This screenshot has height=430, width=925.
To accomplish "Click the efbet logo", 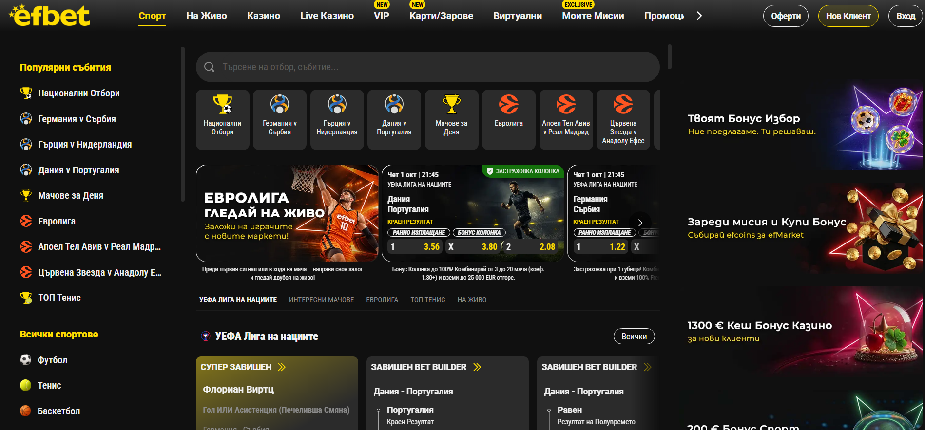I will coord(49,15).
